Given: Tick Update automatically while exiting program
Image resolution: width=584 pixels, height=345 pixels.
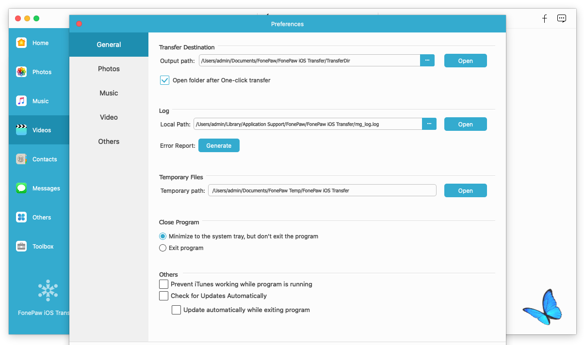Looking at the screenshot, I should 176,310.
